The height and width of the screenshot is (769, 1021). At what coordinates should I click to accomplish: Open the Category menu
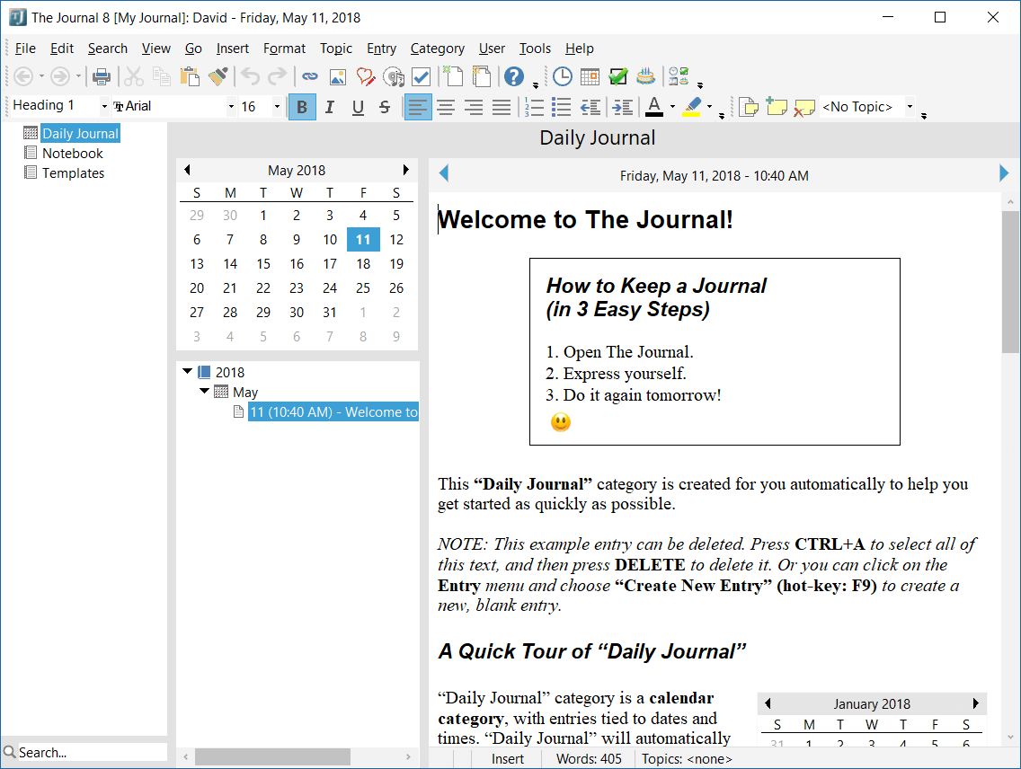[438, 49]
